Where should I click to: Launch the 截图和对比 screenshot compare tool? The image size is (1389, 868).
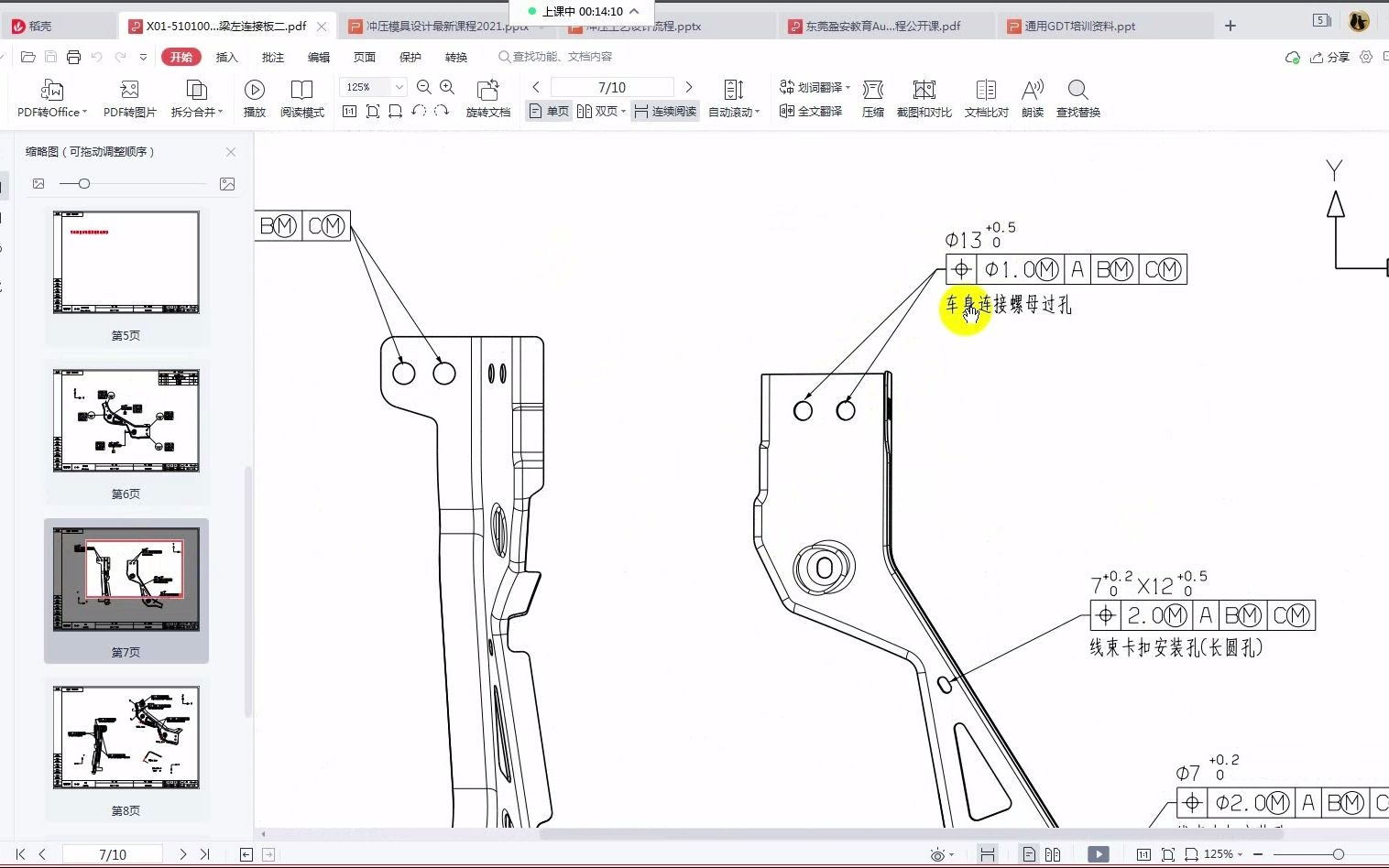click(x=924, y=98)
